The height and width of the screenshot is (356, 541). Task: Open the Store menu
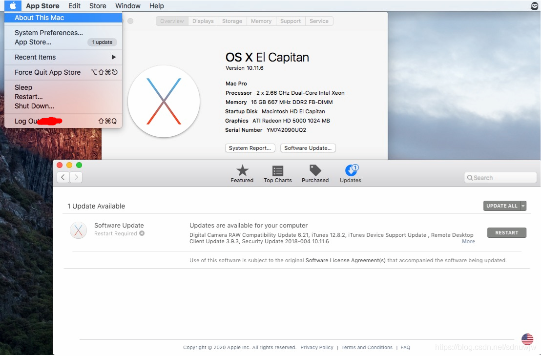click(98, 6)
